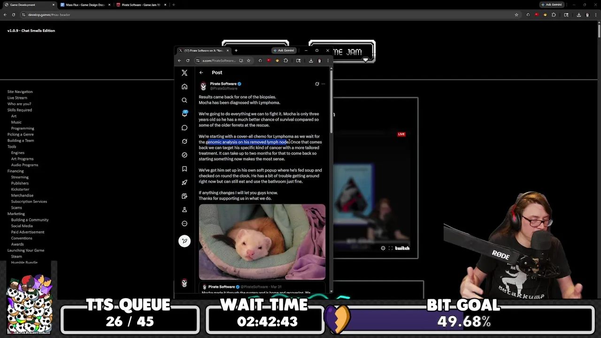Screen dimensions: 601x338
Task: Open the ferret photo in the post
Action: coord(262,242)
